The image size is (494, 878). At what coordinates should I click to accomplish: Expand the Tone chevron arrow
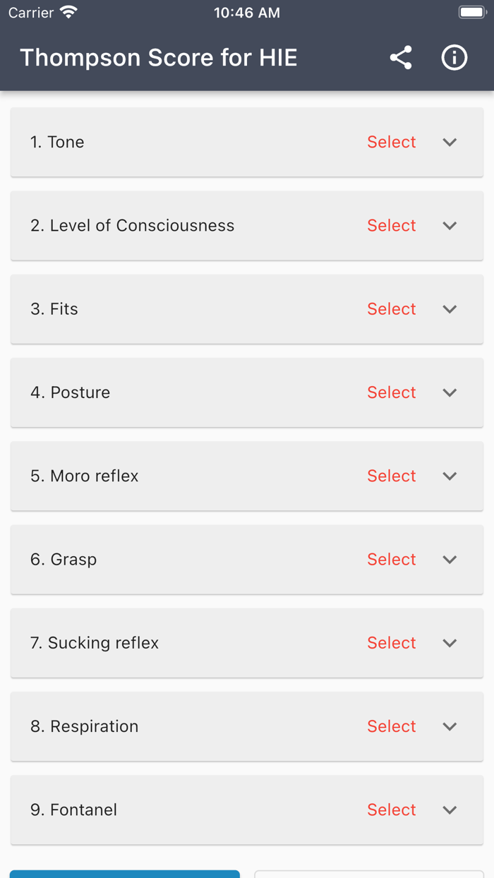[x=450, y=142]
